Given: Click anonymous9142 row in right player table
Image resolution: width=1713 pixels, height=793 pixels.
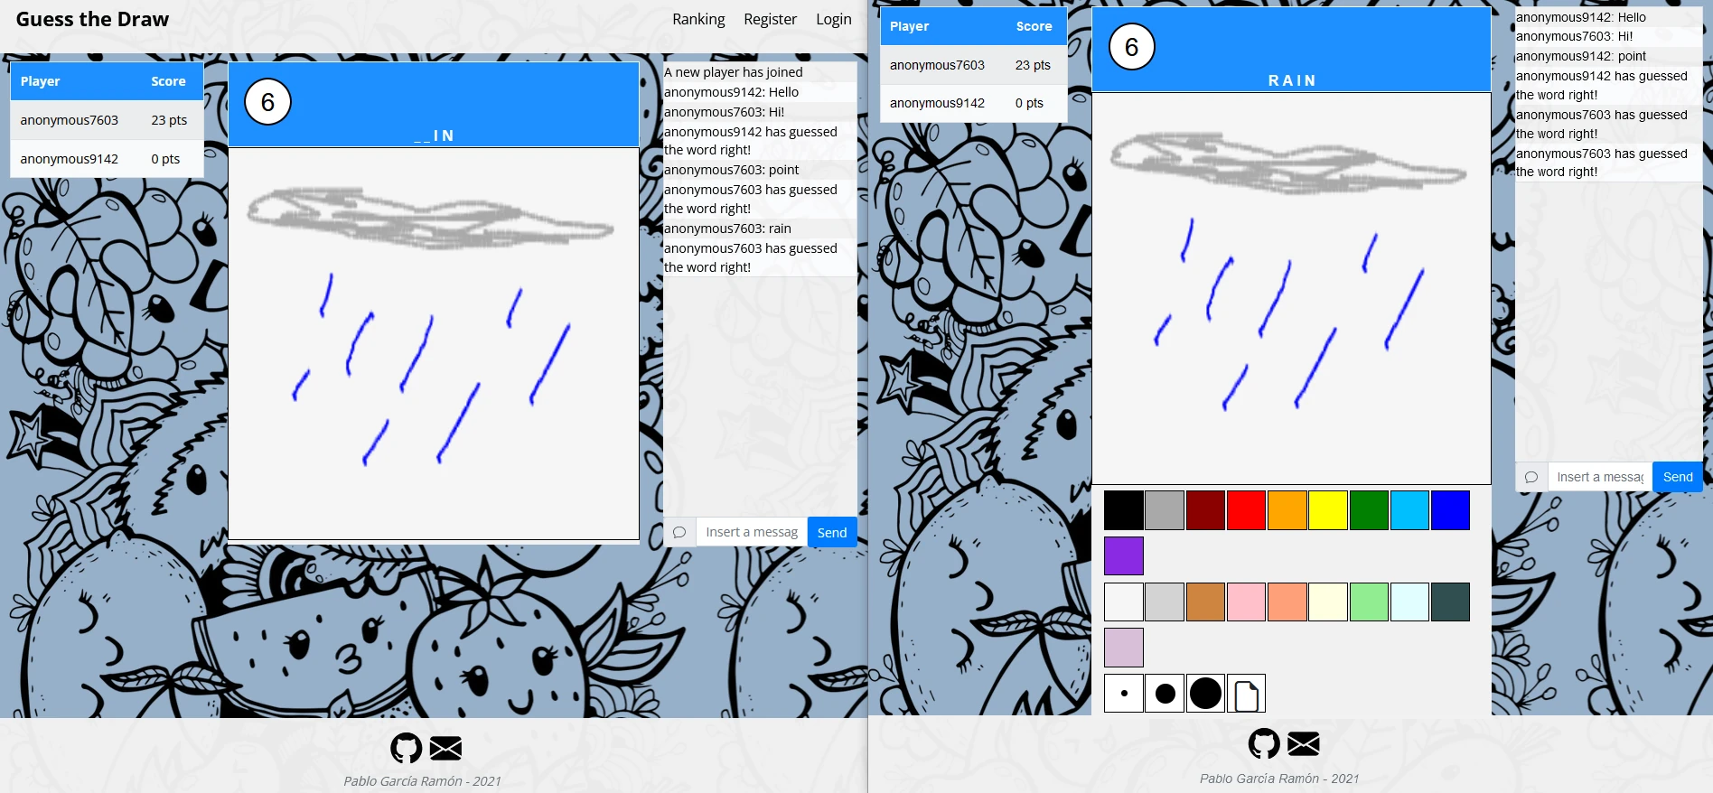Looking at the screenshot, I should coord(974,103).
